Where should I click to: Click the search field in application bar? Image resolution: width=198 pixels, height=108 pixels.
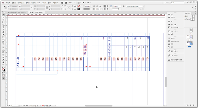(177, 3)
